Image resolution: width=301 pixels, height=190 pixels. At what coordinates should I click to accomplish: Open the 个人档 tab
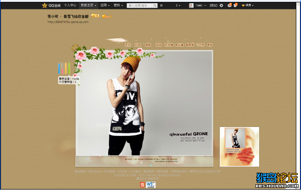pyautogui.click(x=200, y=45)
